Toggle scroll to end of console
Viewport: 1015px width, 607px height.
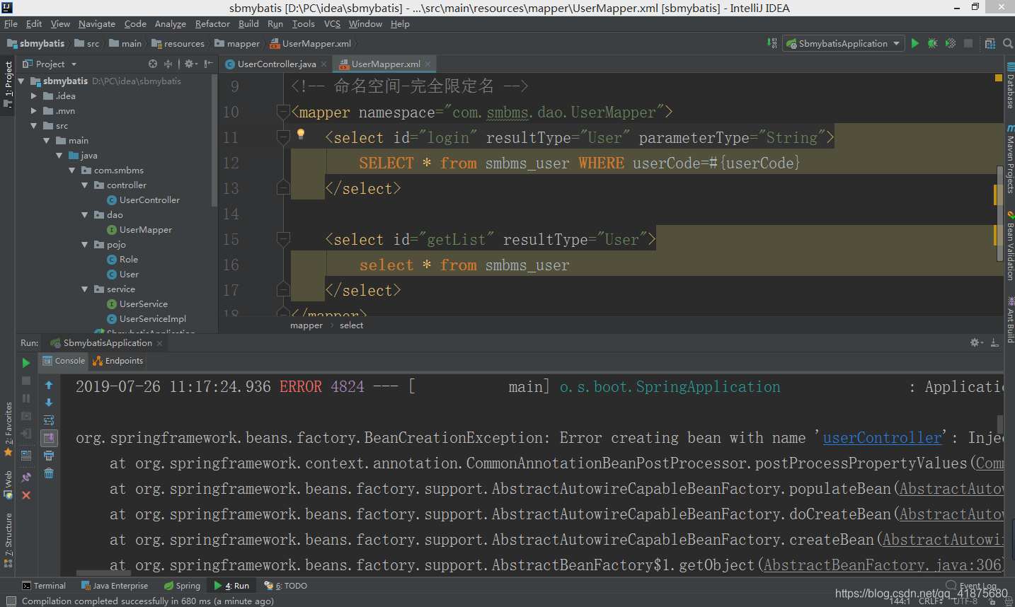click(x=49, y=438)
